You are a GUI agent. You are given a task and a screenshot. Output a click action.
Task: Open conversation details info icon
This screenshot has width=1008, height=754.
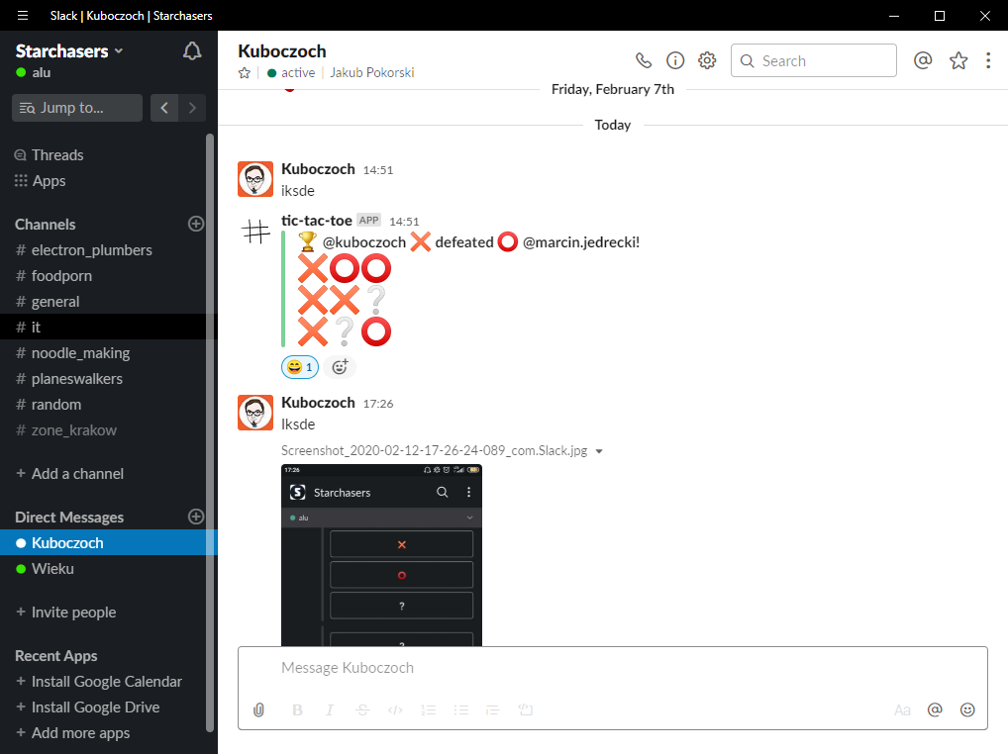[675, 60]
